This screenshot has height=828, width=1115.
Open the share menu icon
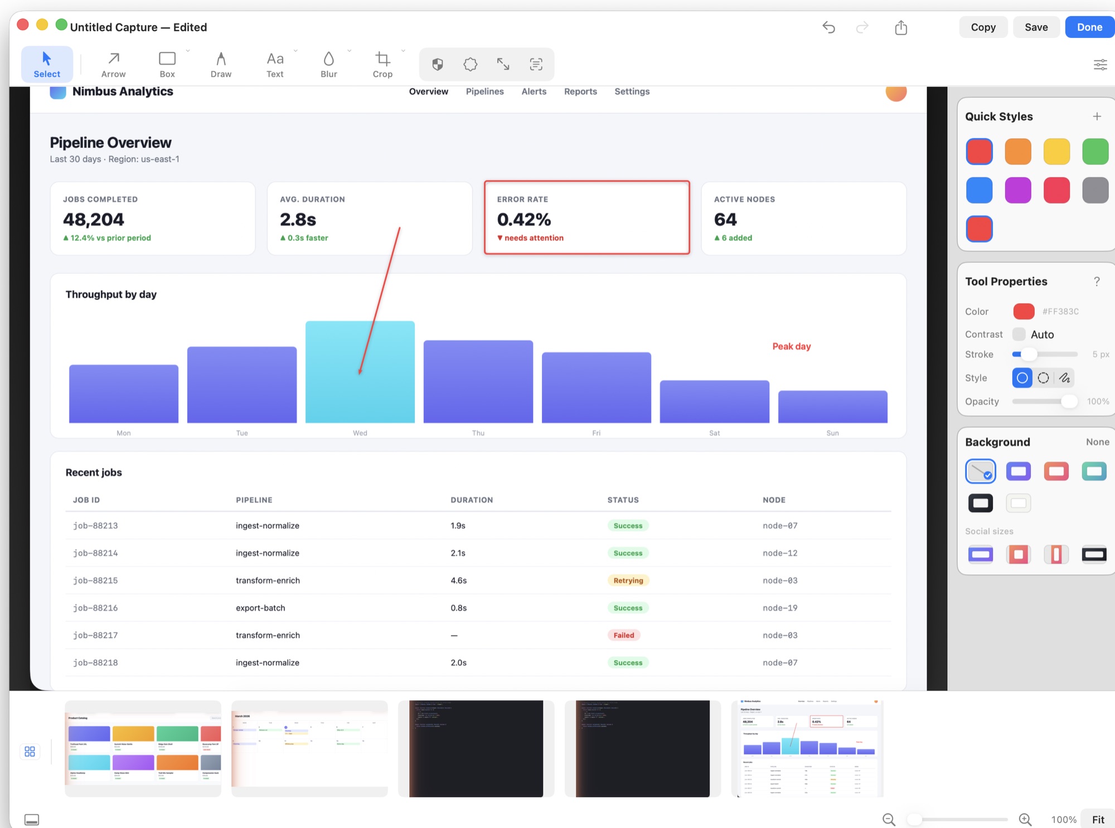pyautogui.click(x=901, y=27)
